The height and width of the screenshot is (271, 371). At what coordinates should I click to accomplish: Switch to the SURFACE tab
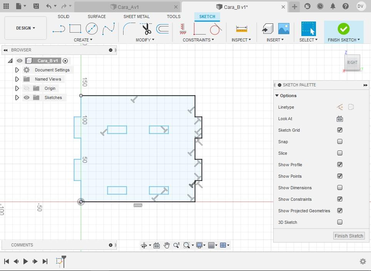(97, 17)
